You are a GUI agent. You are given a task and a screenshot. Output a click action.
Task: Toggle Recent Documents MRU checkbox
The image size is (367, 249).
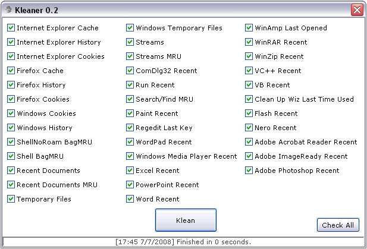11,185
